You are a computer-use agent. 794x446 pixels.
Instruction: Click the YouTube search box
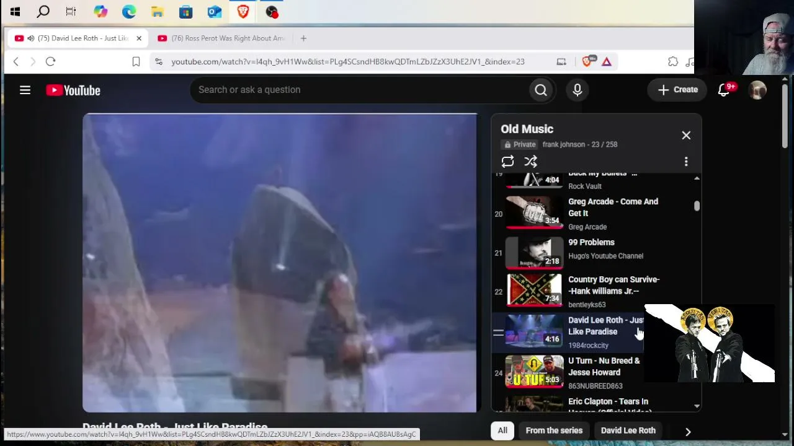[x=360, y=90]
